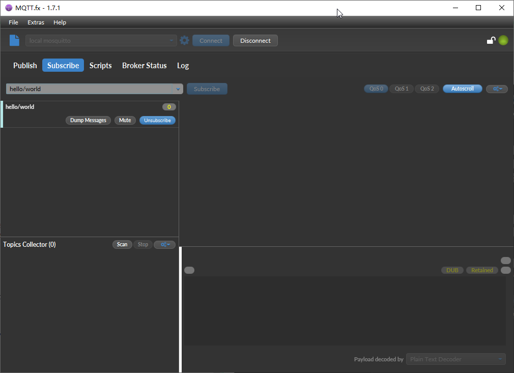Click the Retained flag label

(482, 270)
